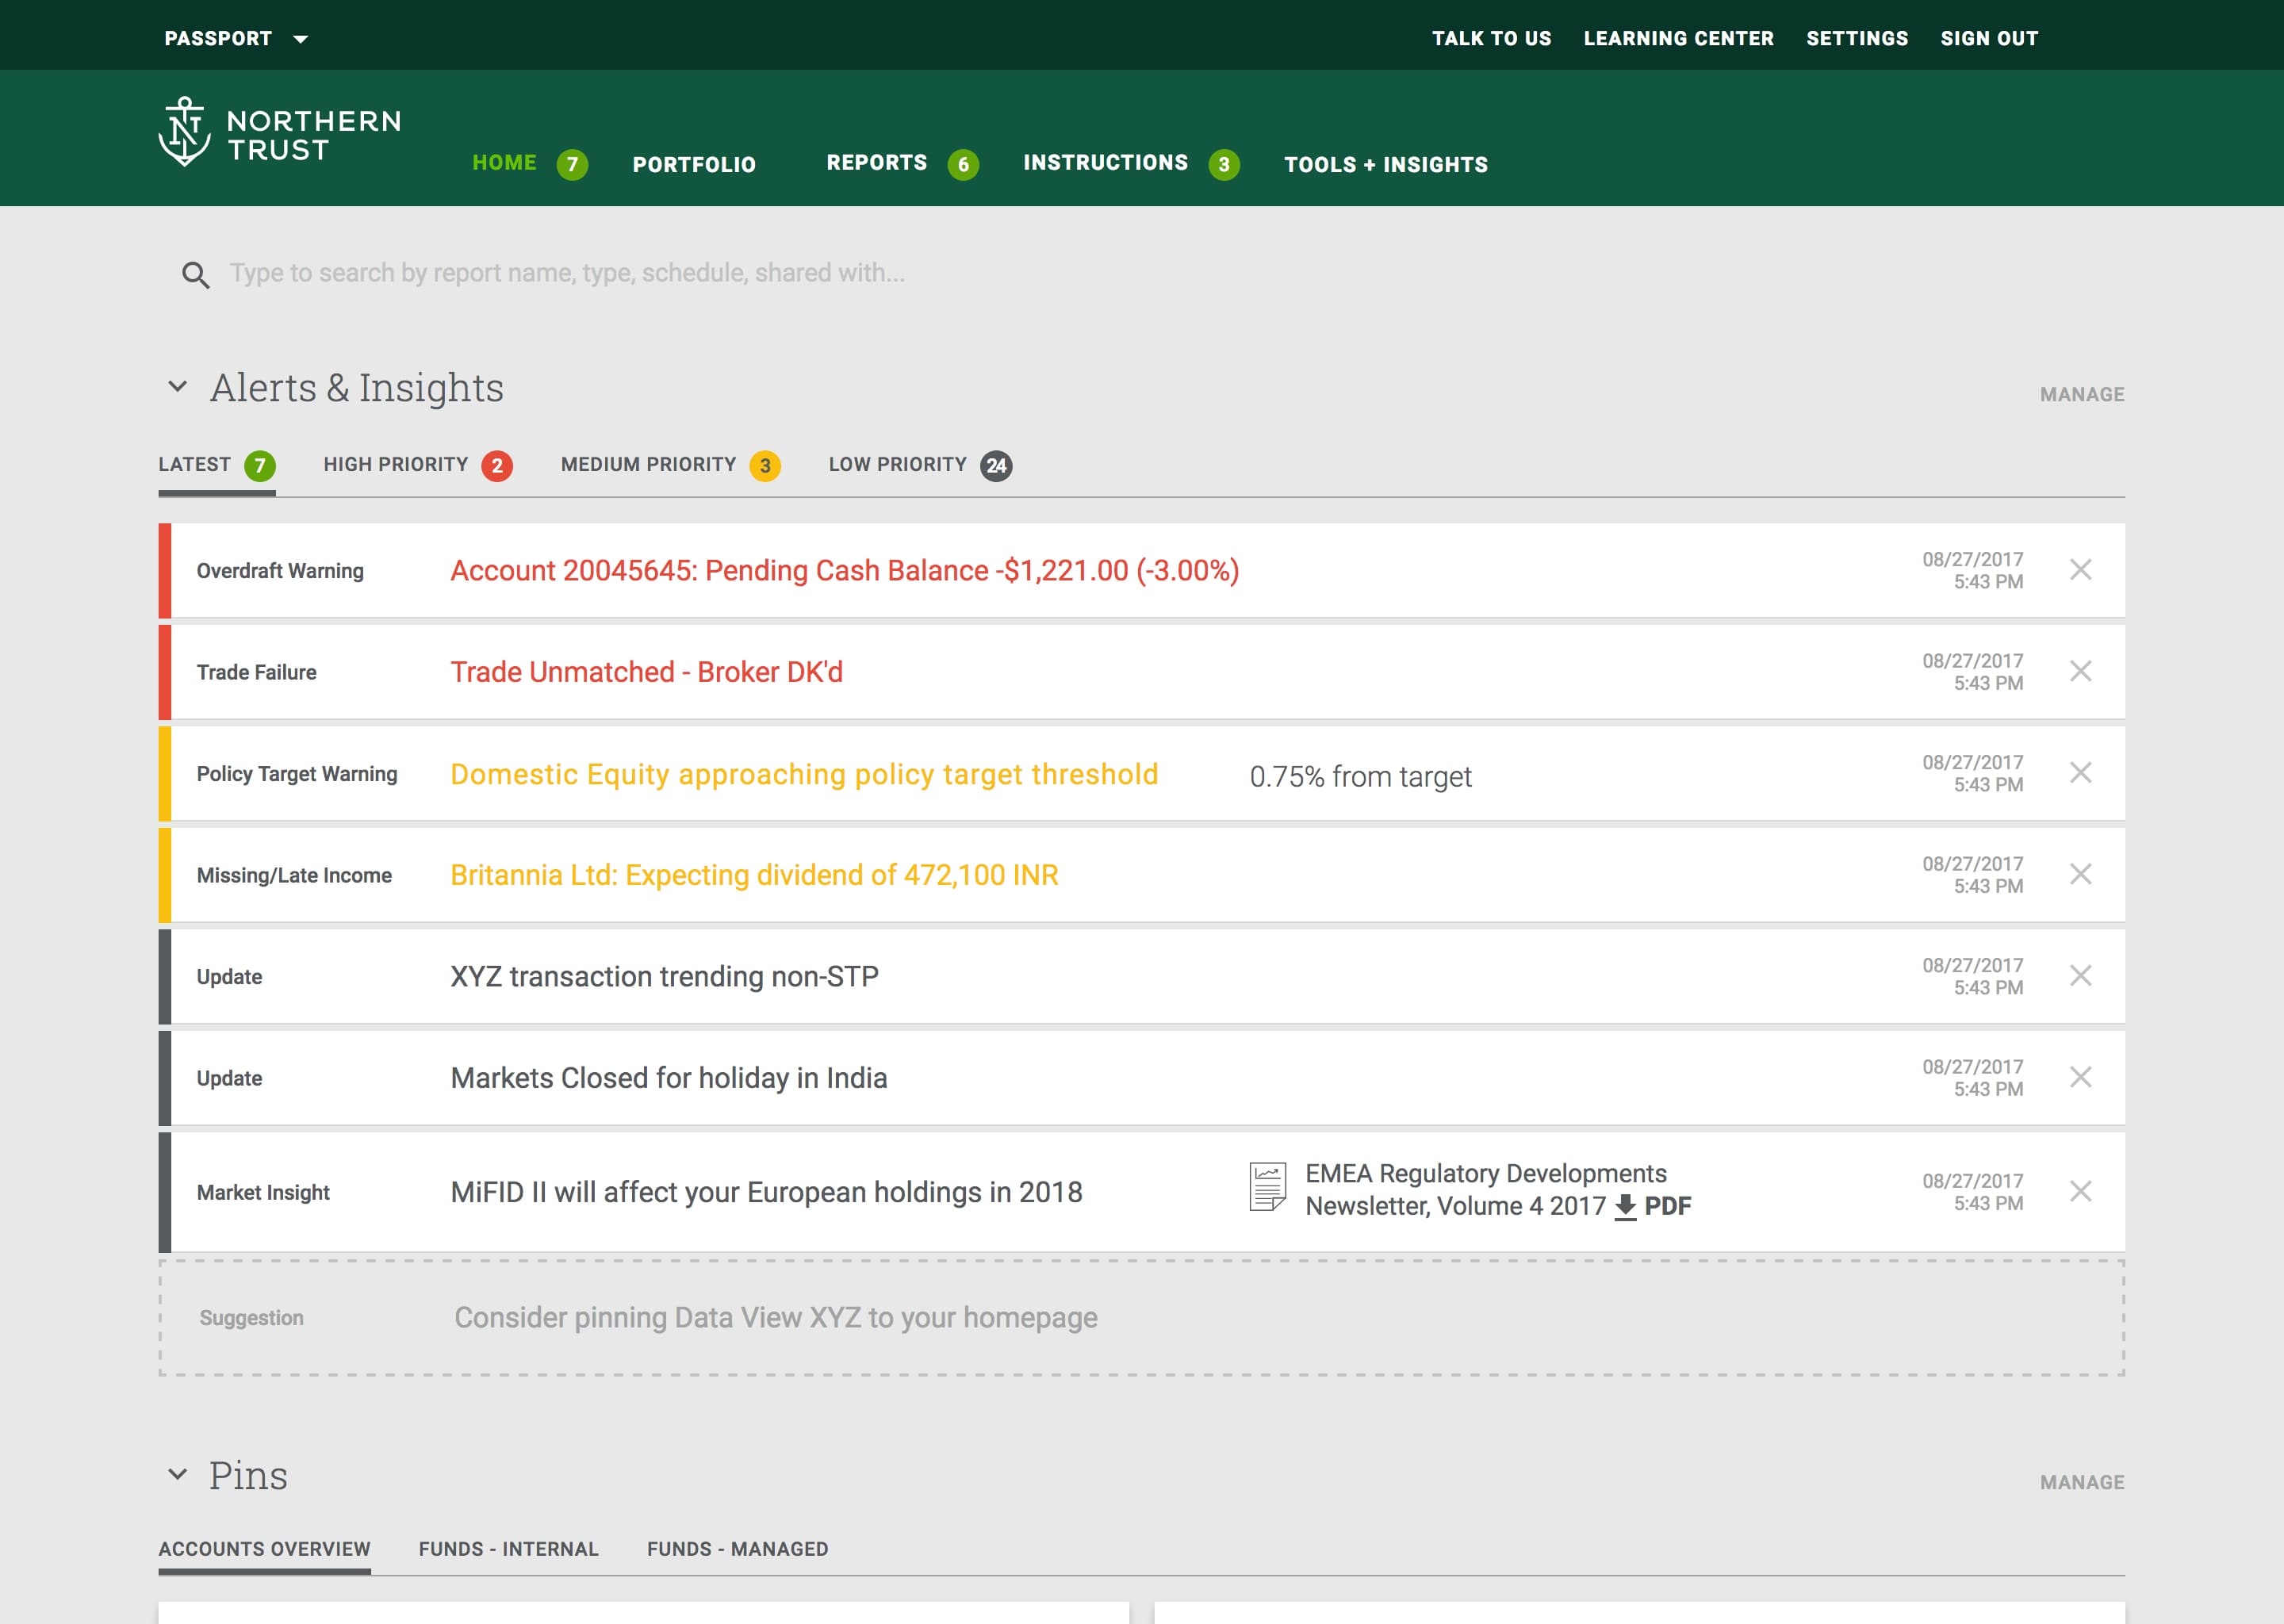The width and height of the screenshot is (2284, 1624).
Task: Dismiss the Trade Failure alert
Action: [x=2080, y=671]
